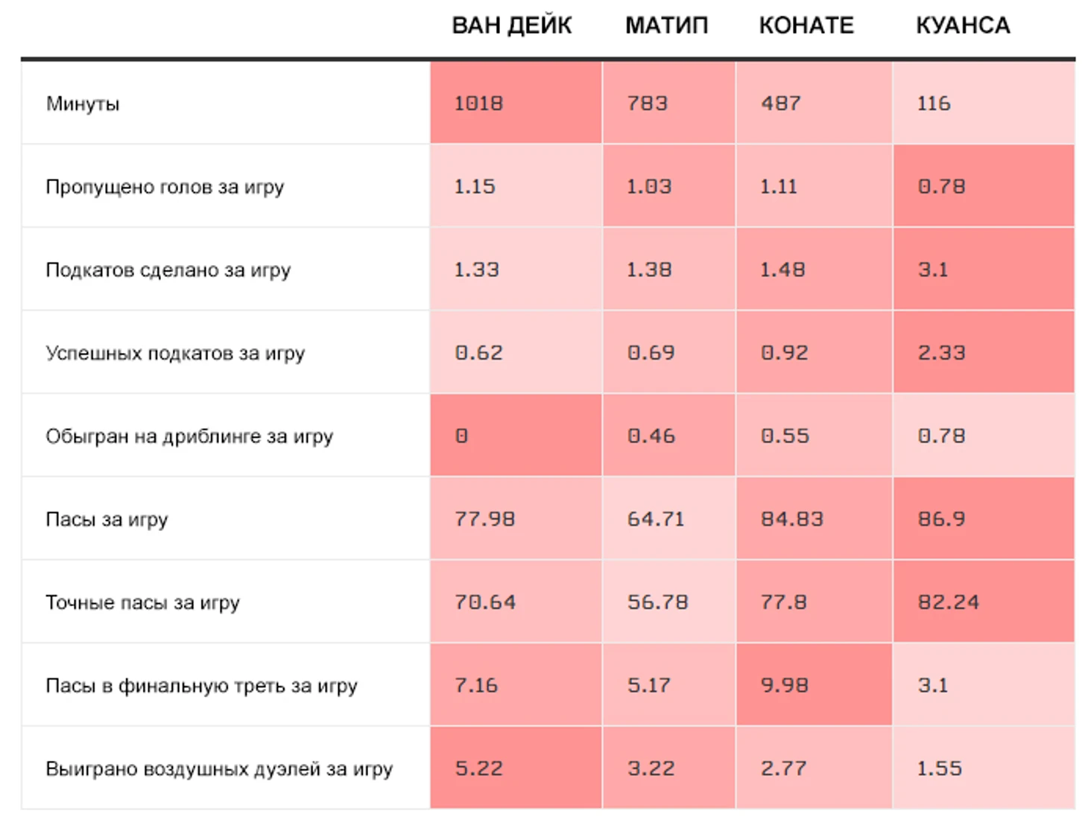Click the Пропущено голов за игру label

click(165, 187)
